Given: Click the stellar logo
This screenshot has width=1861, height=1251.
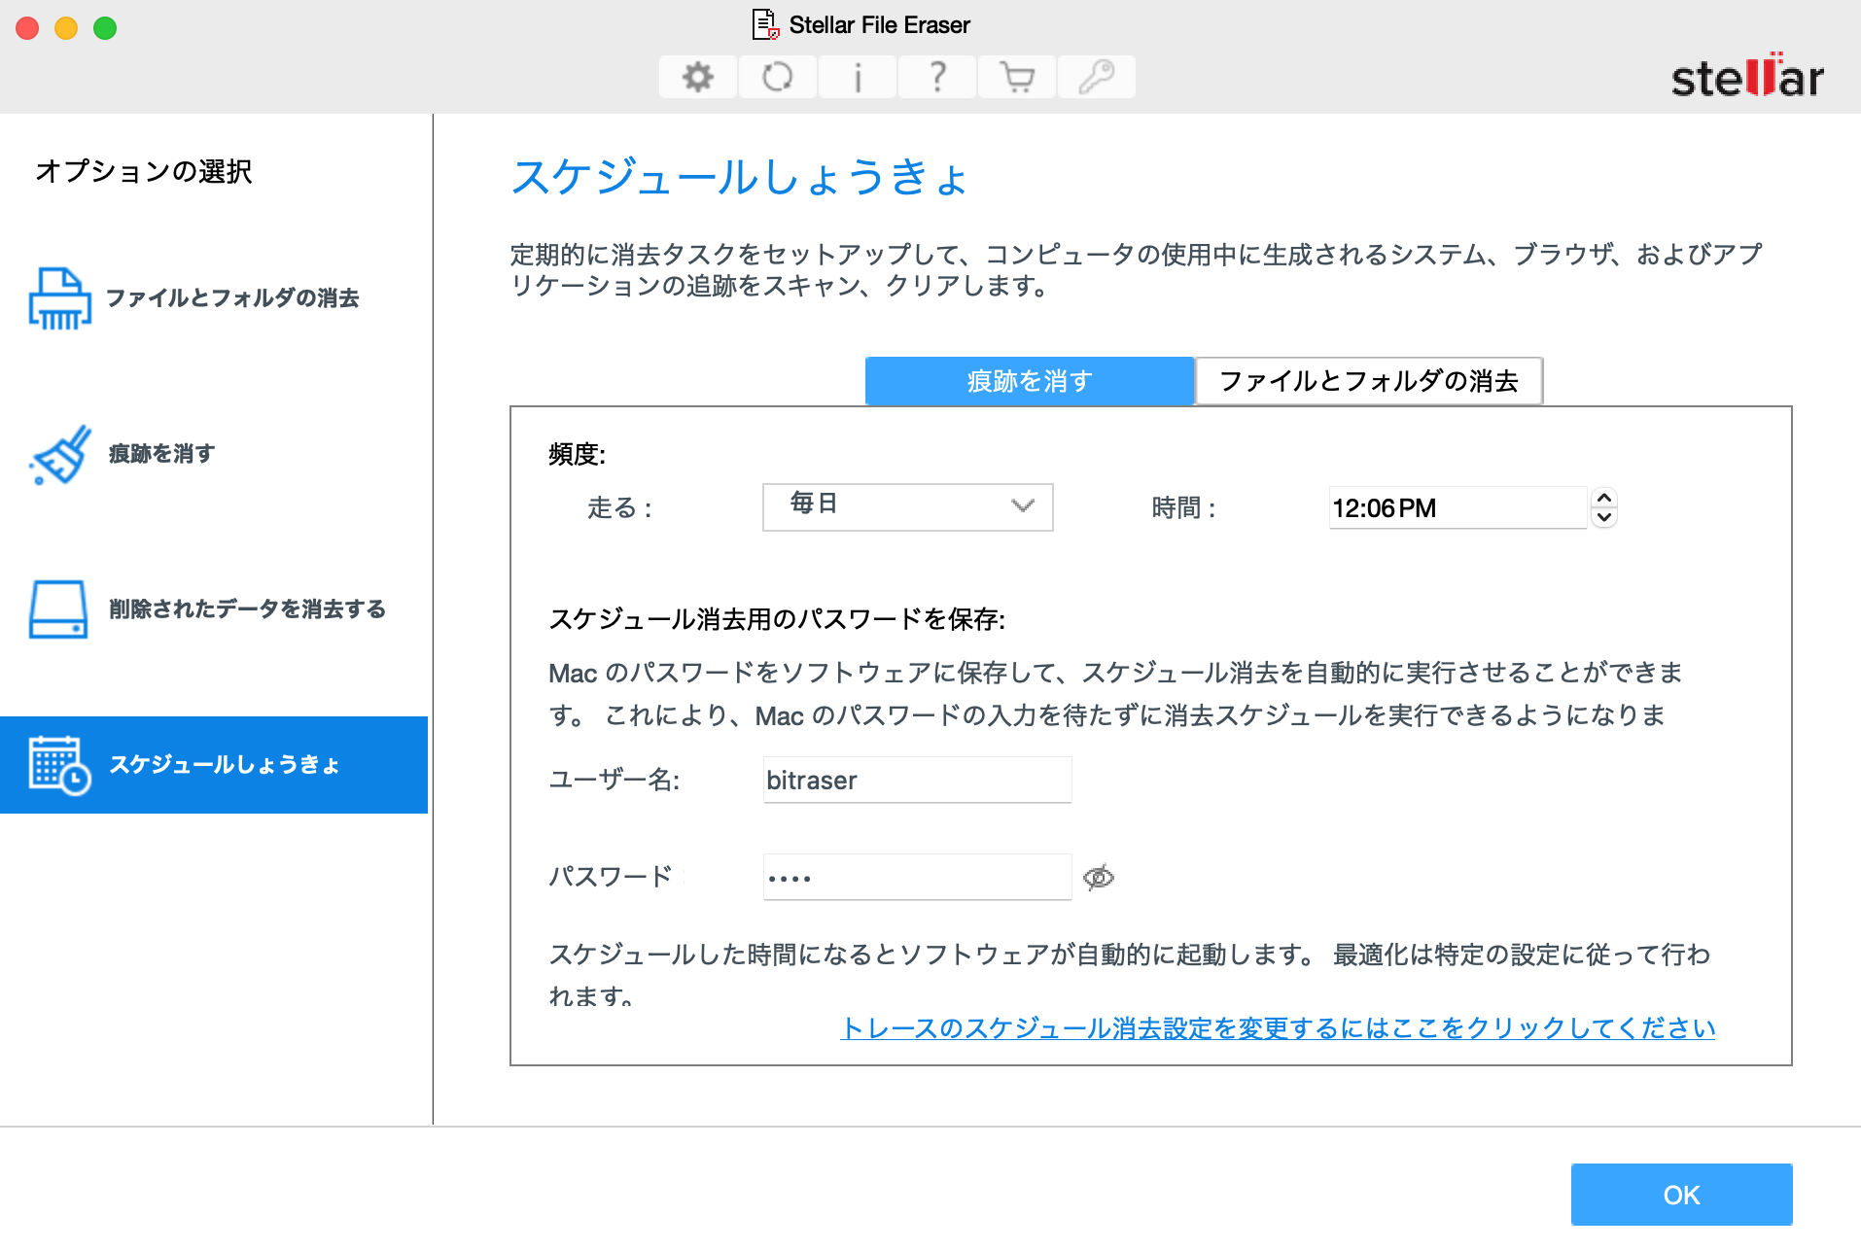Looking at the screenshot, I should pyautogui.click(x=1747, y=77).
